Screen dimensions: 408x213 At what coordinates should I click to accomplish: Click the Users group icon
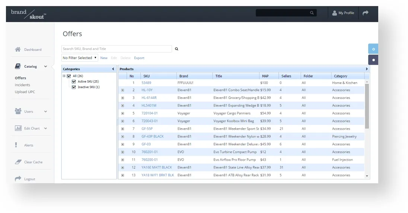pyautogui.click(x=18, y=111)
